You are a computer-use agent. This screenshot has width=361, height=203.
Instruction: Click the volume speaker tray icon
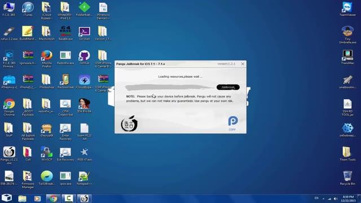pyautogui.click(x=336, y=198)
